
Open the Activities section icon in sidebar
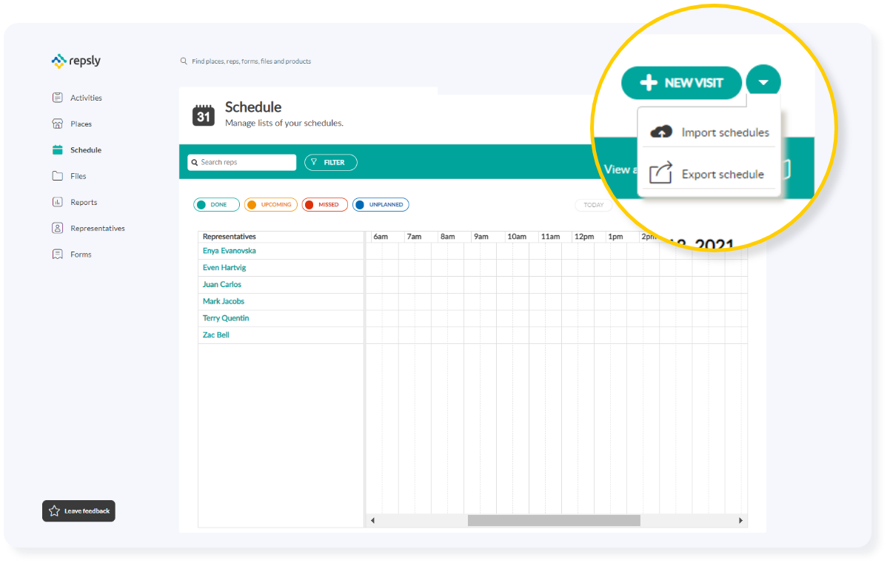[x=56, y=97]
